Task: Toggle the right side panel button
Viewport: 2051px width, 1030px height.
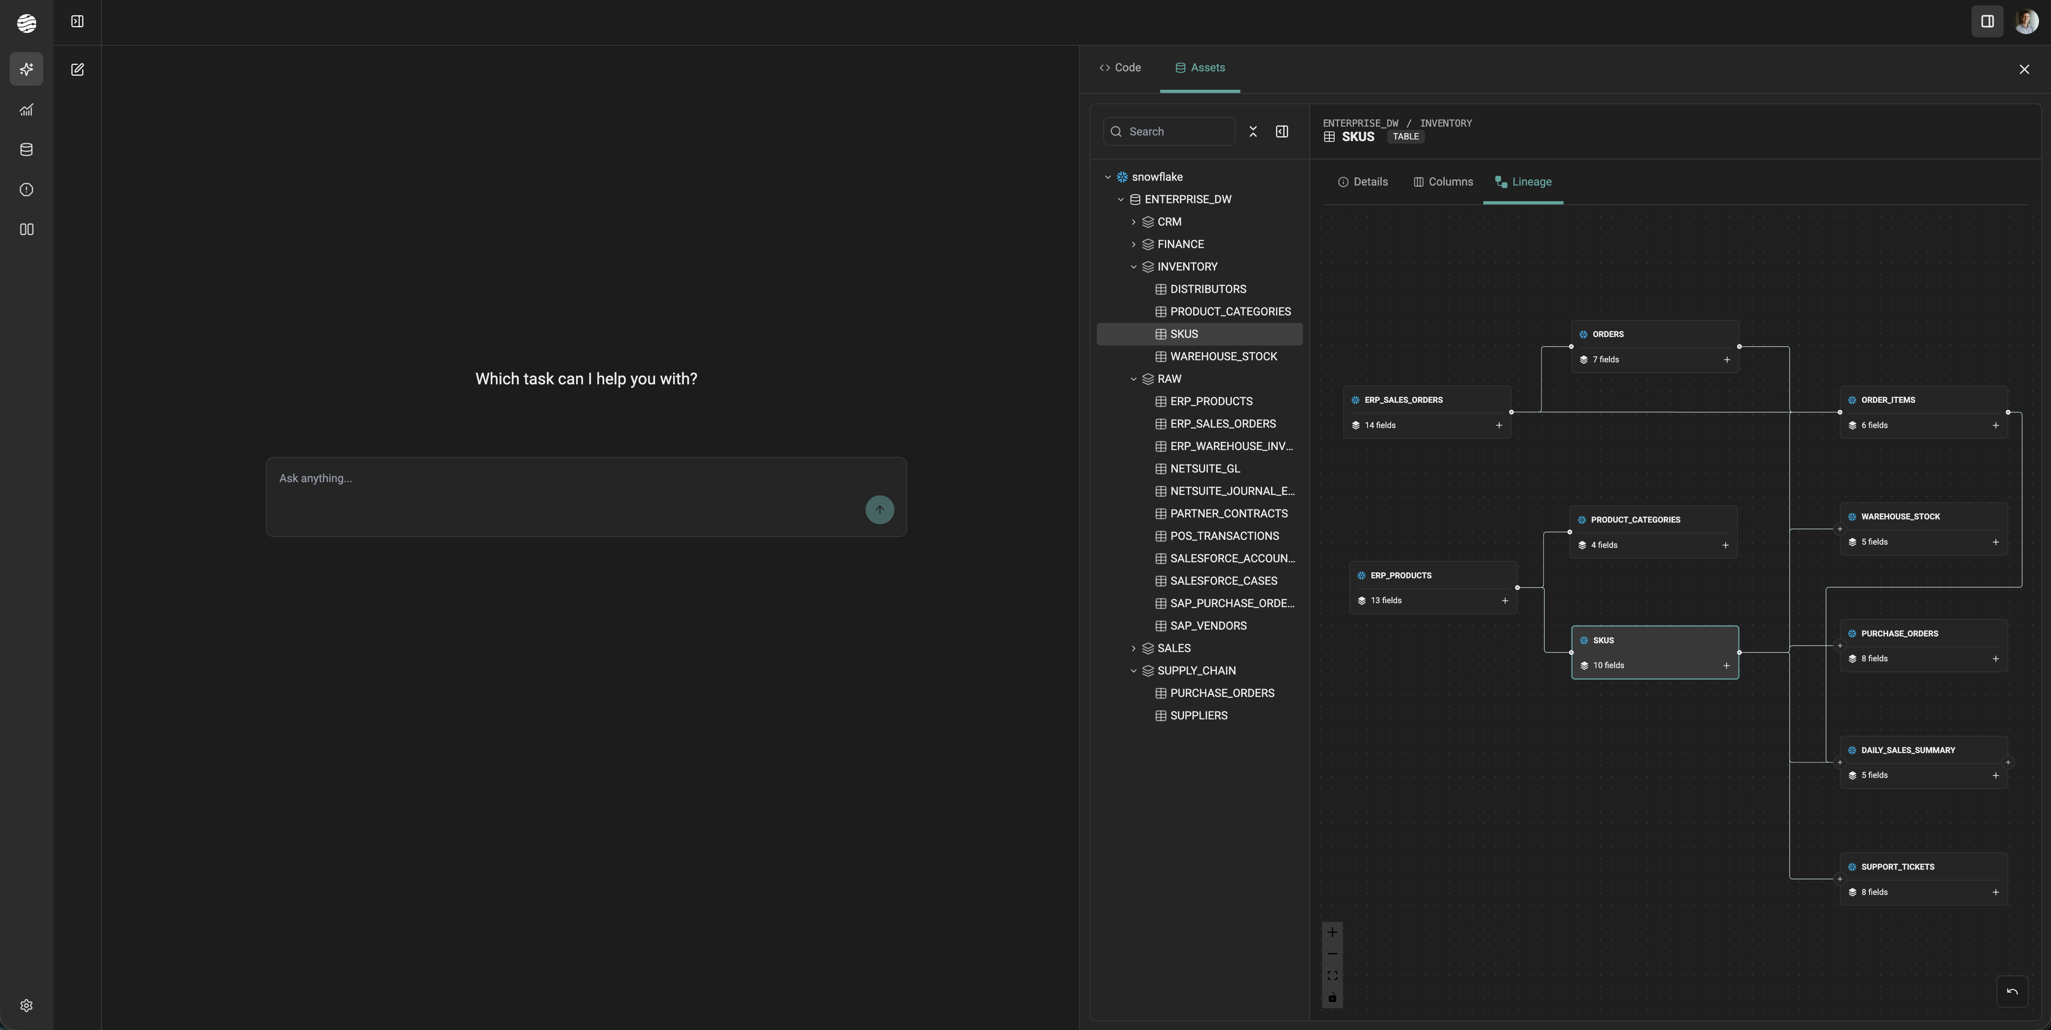Action: (x=1986, y=22)
